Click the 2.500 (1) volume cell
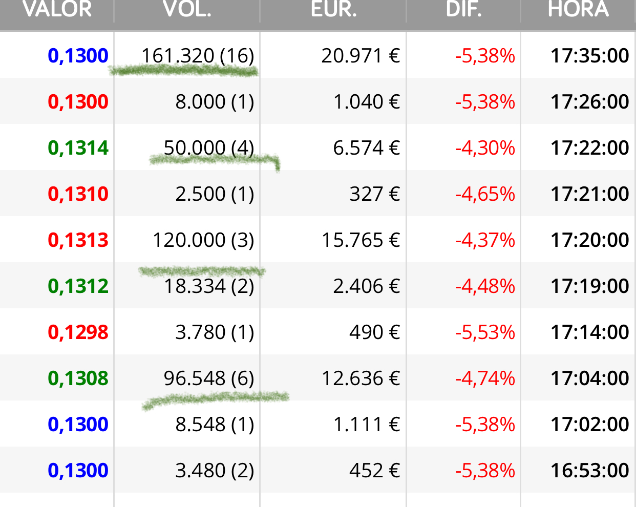The width and height of the screenshot is (636, 507). [215, 194]
